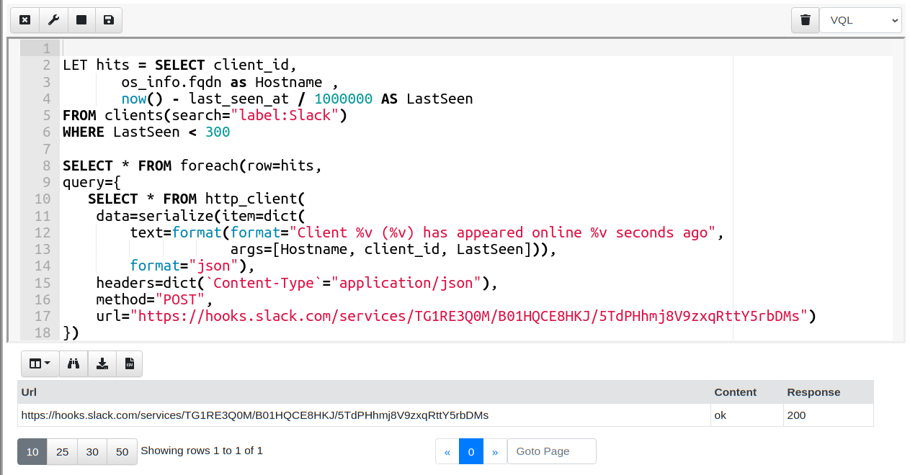Download the table with the download icon
This screenshot has height=475, width=910.
click(x=102, y=364)
